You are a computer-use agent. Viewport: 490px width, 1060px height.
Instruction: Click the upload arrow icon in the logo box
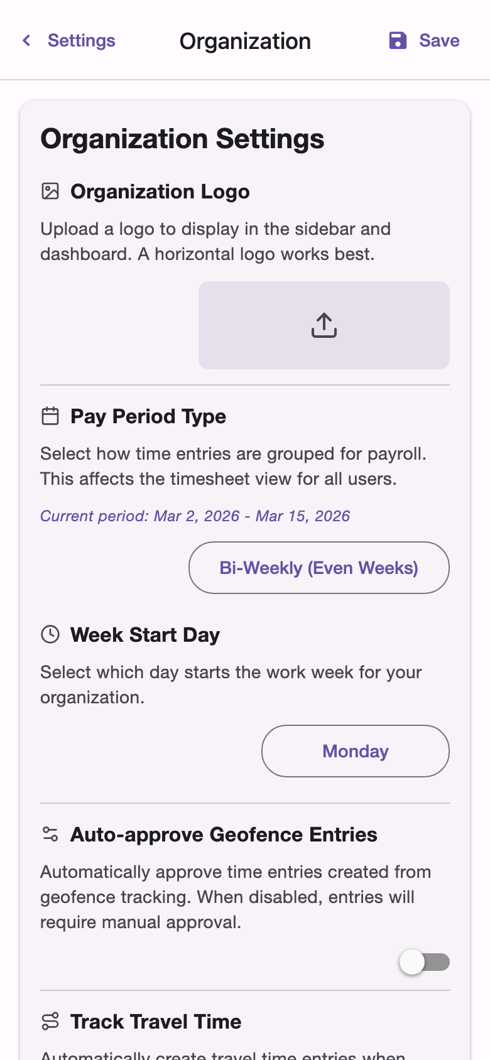(x=324, y=325)
